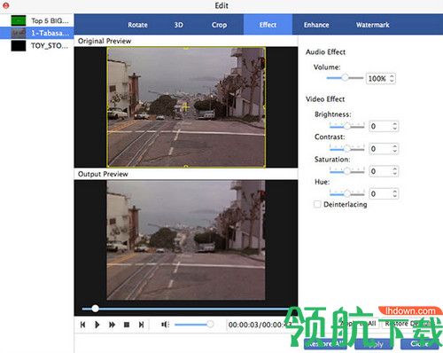Fast forward the preview playback

[x=112, y=325]
